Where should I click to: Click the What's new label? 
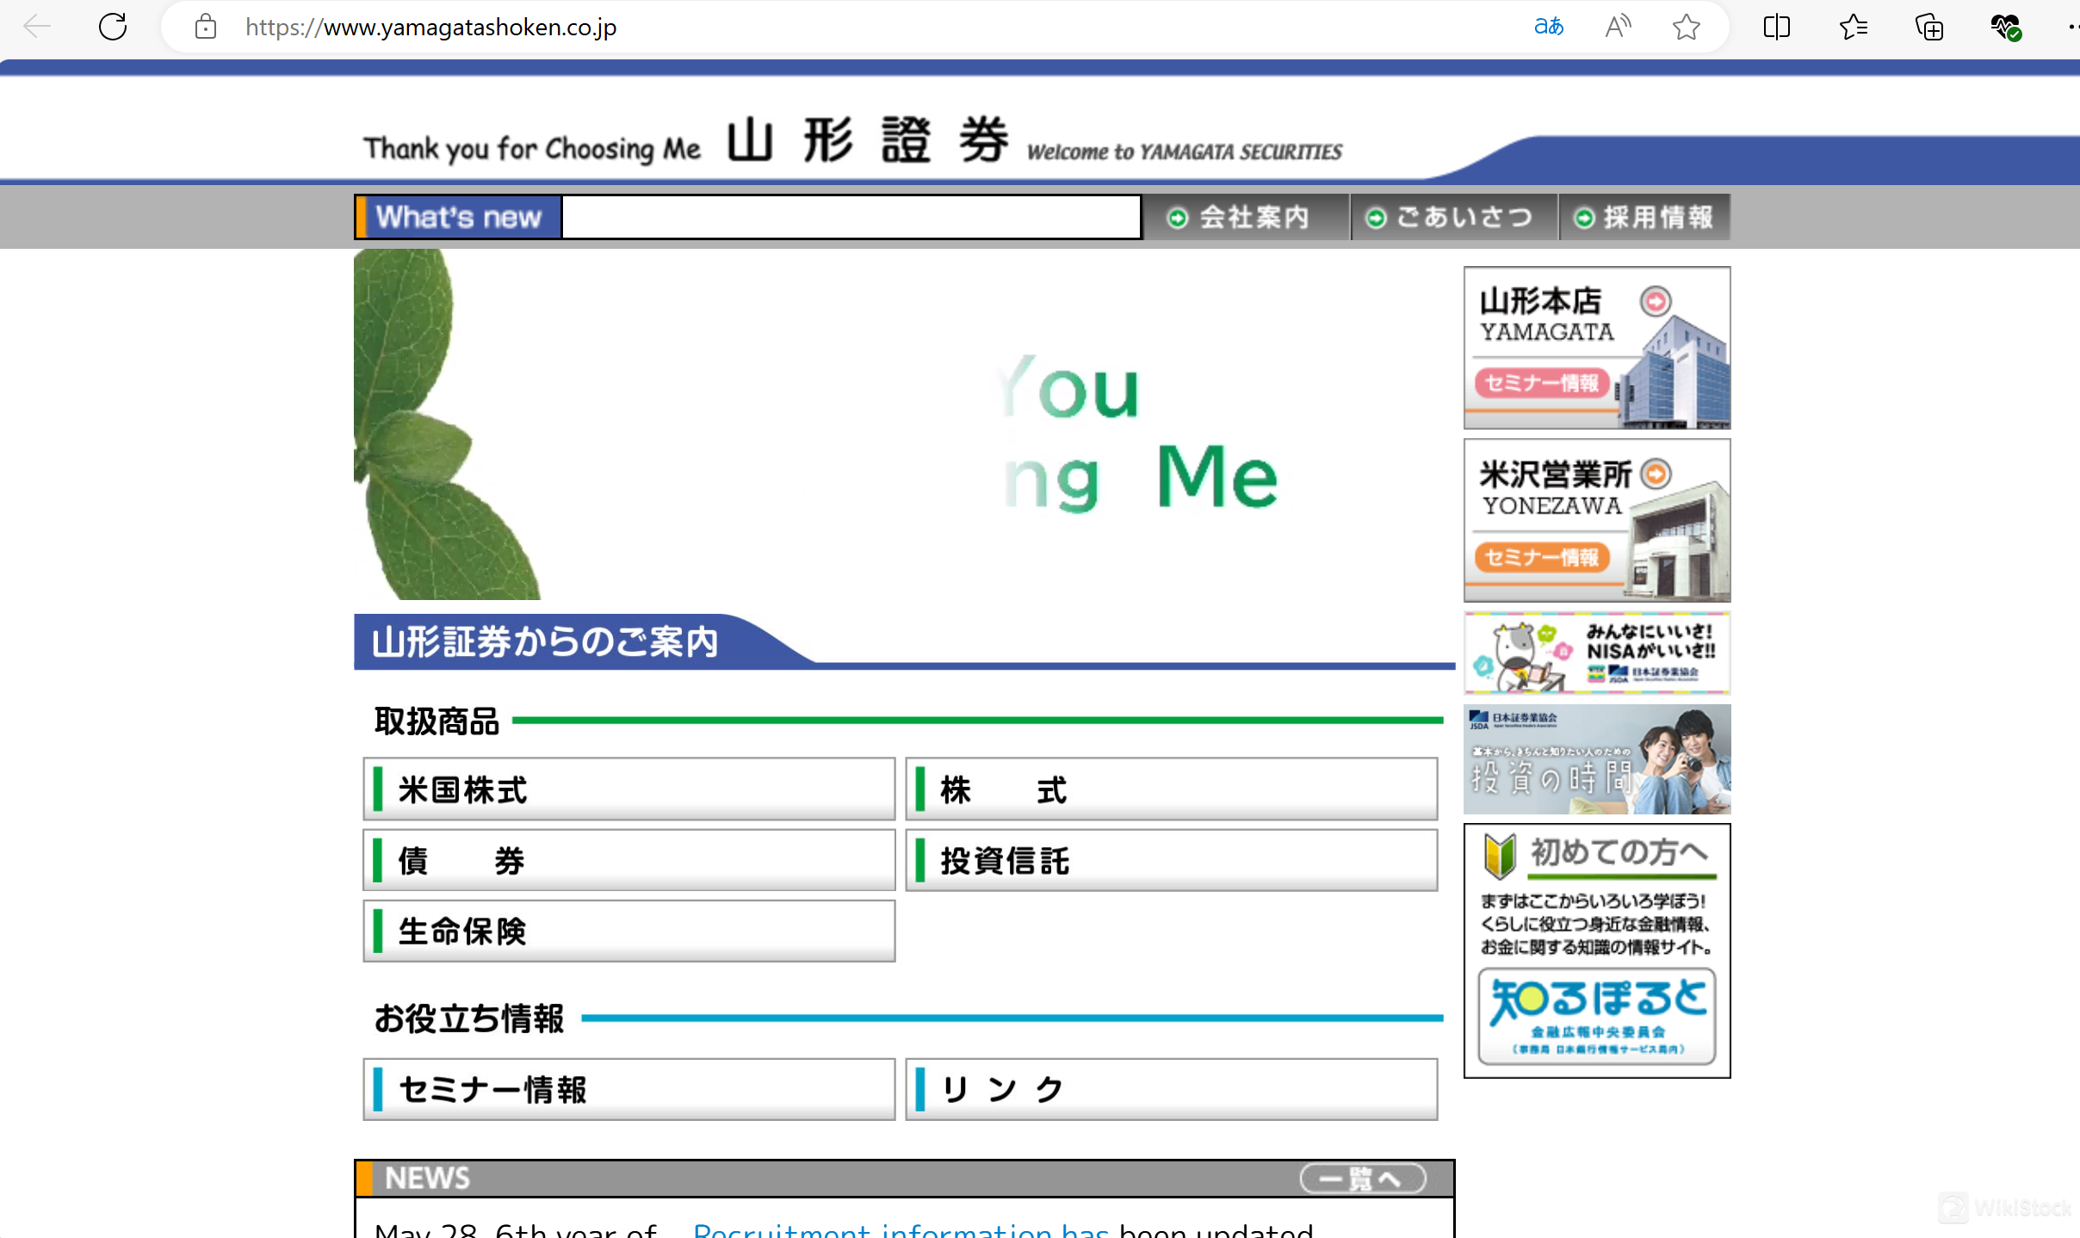point(458,217)
